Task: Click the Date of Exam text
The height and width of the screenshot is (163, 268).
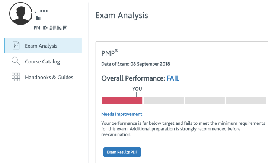Action: (x=136, y=64)
